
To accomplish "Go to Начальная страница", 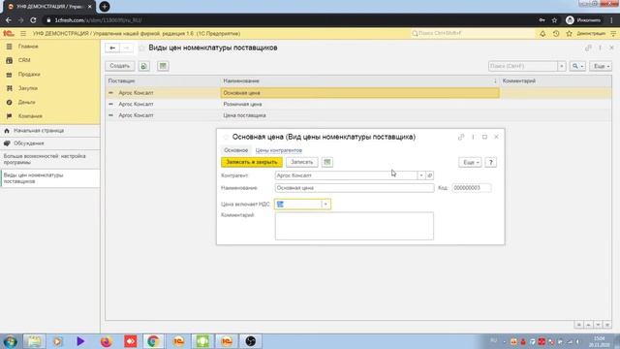I will pyautogui.click(x=39, y=131).
